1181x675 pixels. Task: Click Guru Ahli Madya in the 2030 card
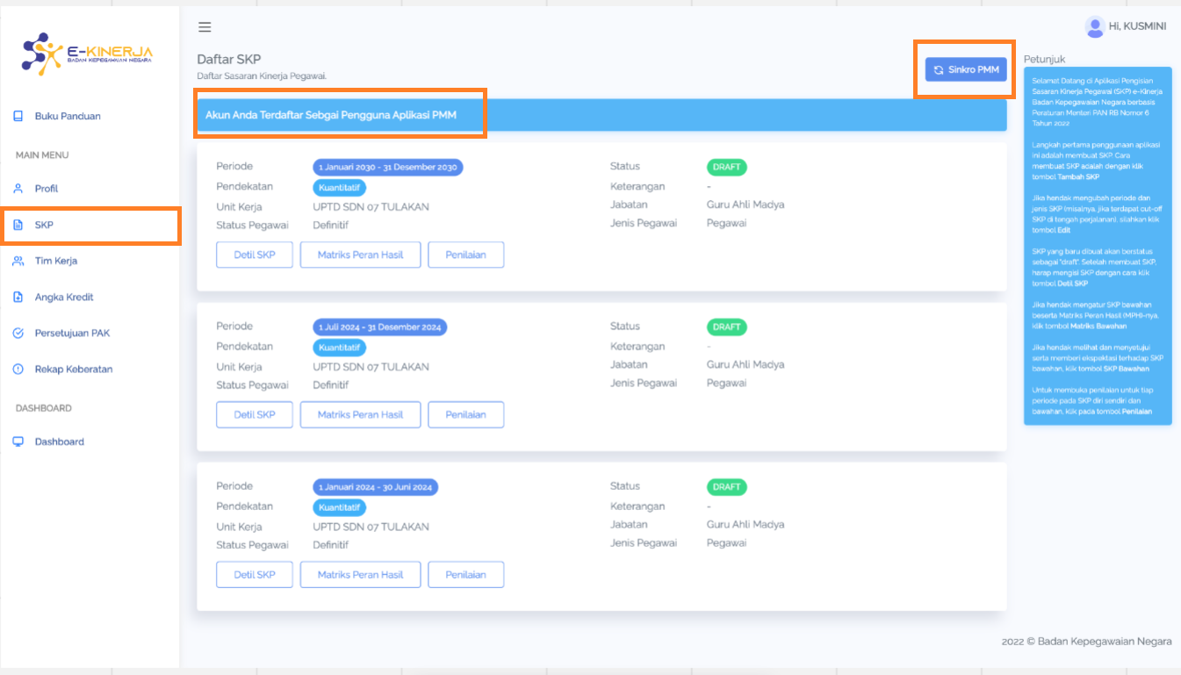[x=745, y=205]
